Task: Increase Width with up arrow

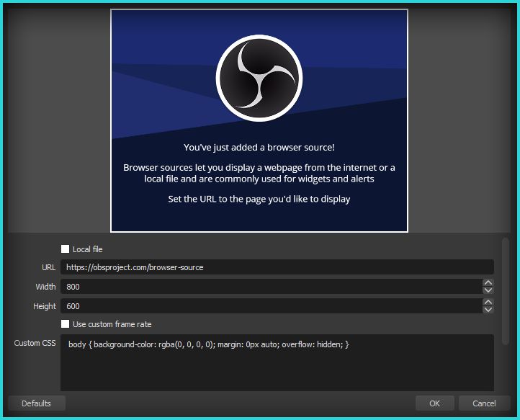Action: tap(488, 283)
